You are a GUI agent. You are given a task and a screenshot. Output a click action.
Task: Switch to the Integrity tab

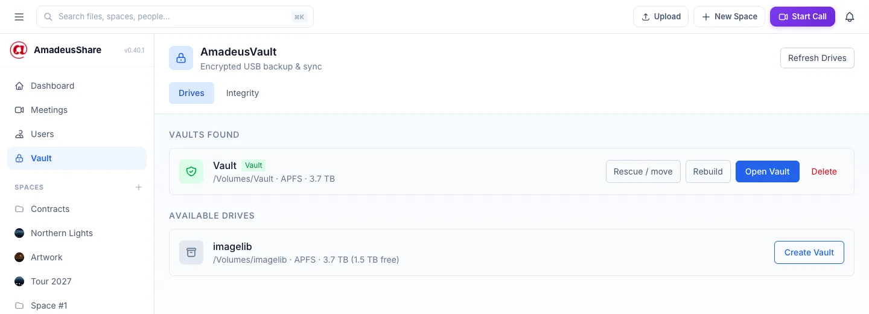point(243,93)
